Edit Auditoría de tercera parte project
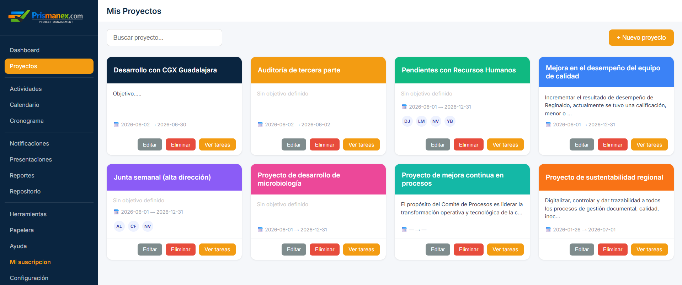The width and height of the screenshot is (682, 285). [x=294, y=144]
